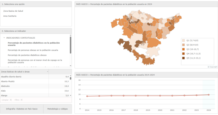Screen dimensions: 218x115
Task: Click the 2022 data point on chart
Action: 184,95
